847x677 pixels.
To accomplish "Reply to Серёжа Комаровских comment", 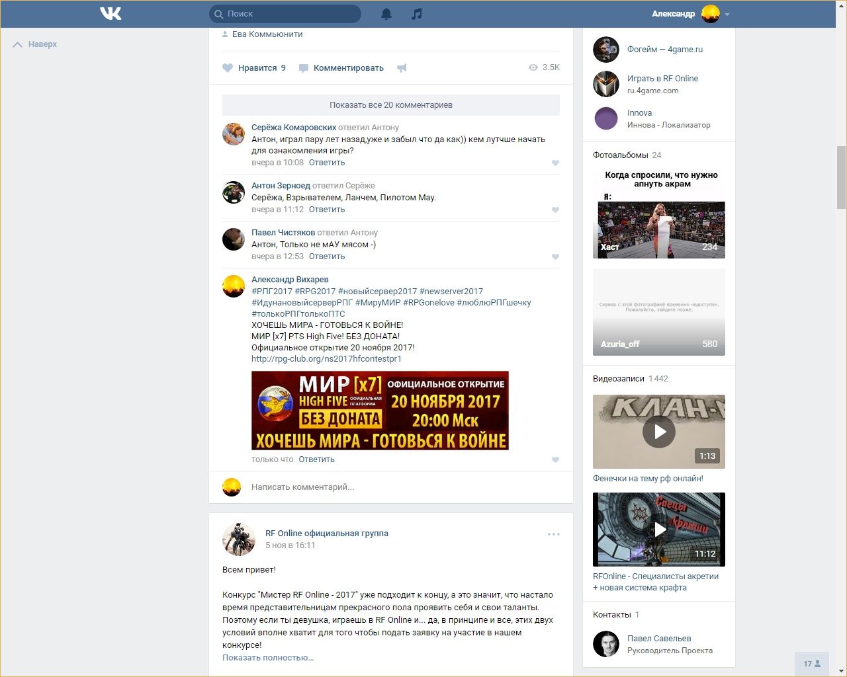I will (x=327, y=163).
